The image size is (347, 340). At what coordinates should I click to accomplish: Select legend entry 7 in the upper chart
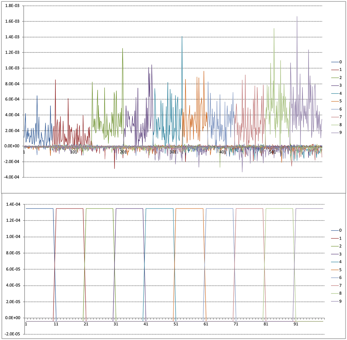tap(337, 117)
